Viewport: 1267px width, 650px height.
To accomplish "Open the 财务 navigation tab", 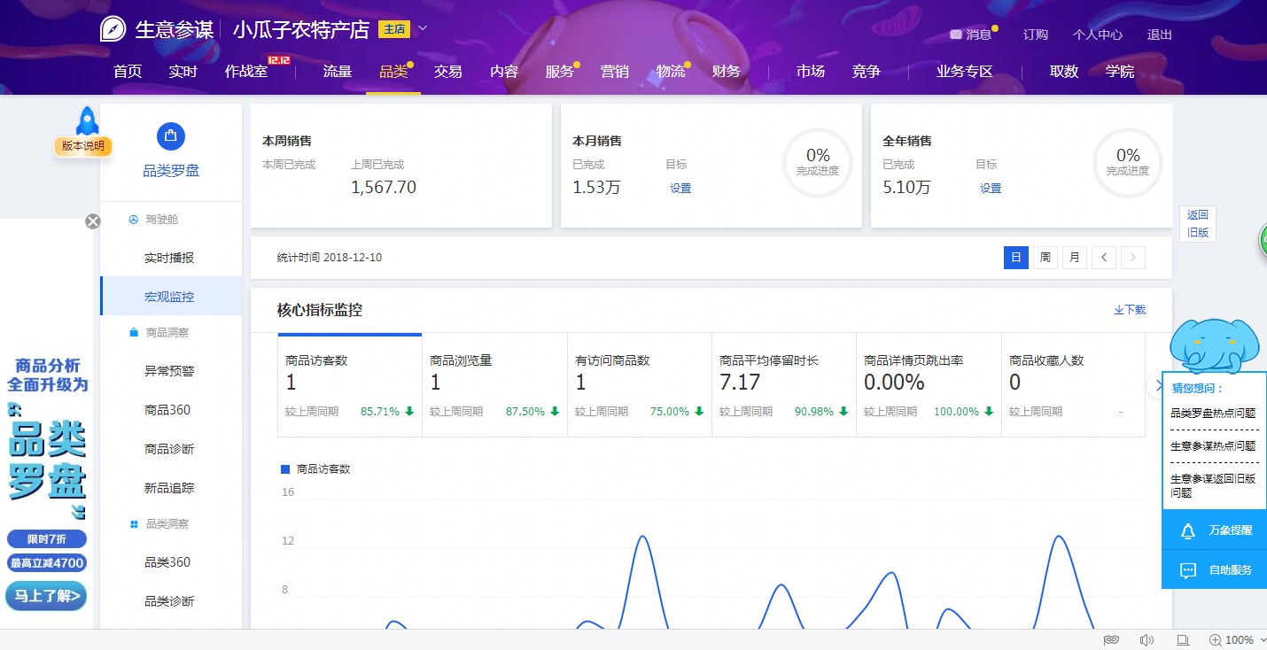I will (x=726, y=72).
